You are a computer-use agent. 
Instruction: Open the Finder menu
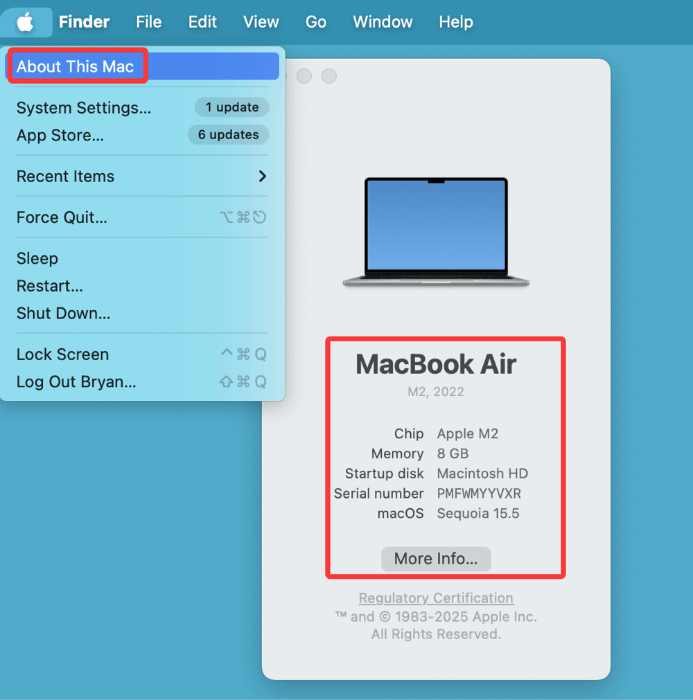coord(84,21)
